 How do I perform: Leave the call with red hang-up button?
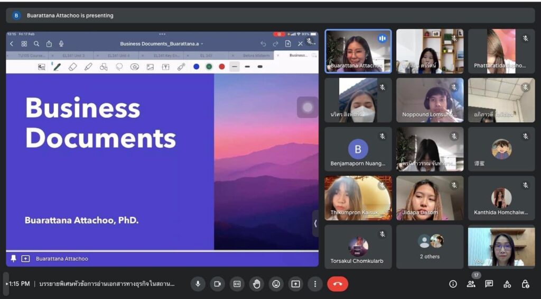[x=338, y=284]
